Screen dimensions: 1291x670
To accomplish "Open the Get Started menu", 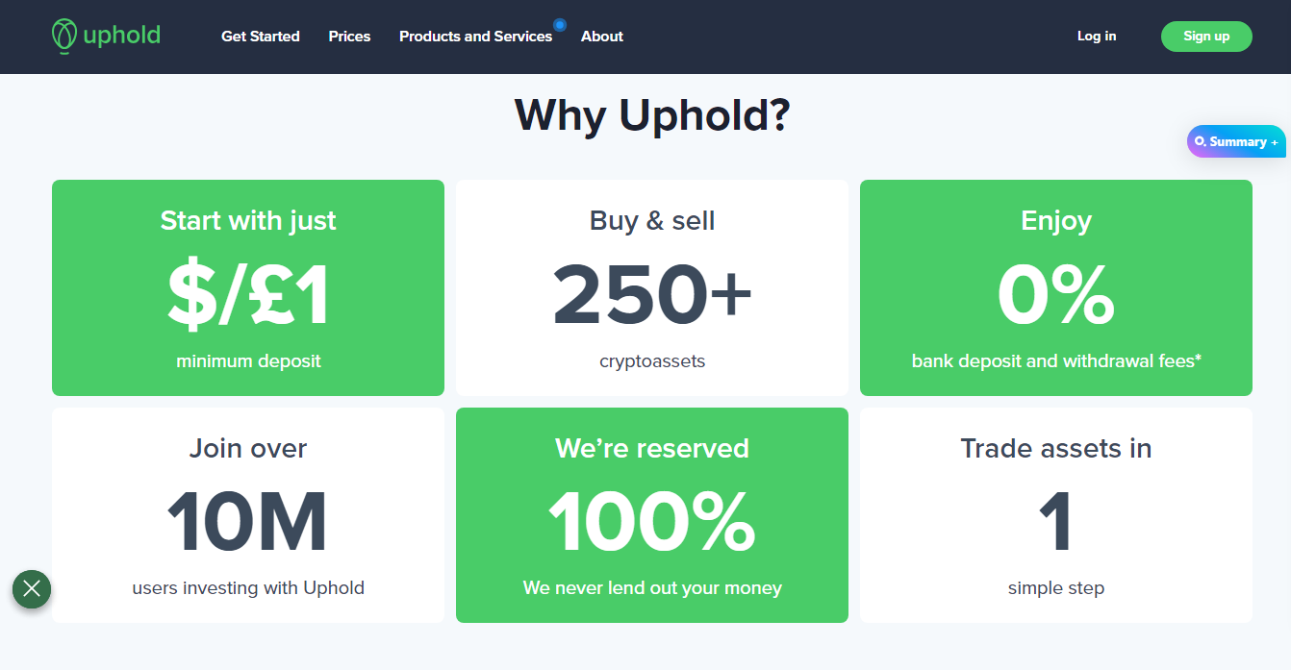I will coord(261,37).
